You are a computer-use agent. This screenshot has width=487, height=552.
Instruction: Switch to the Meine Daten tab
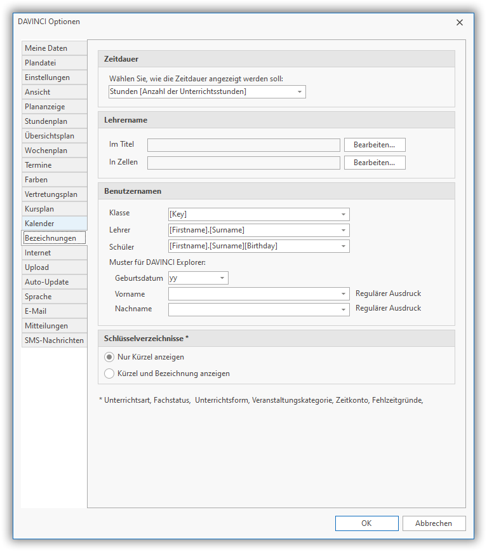coord(54,48)
